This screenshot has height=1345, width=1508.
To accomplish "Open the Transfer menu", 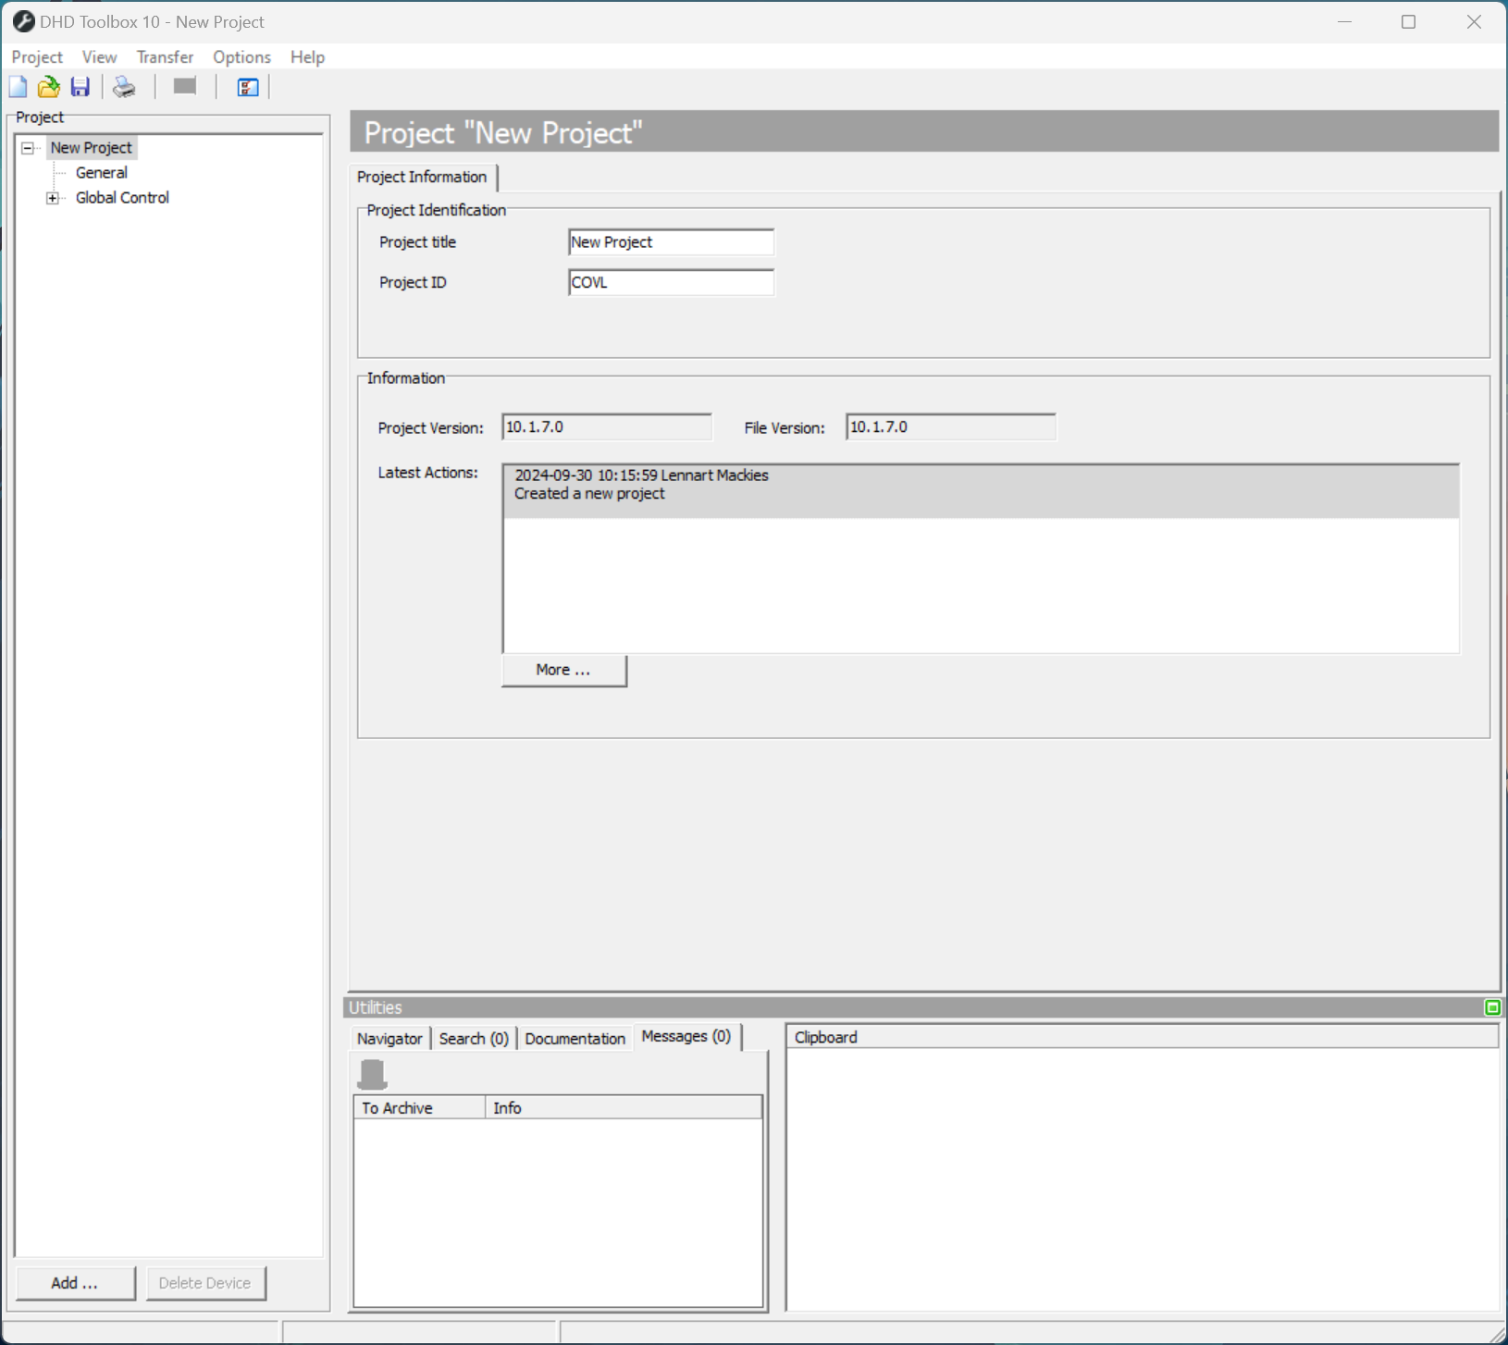I will click(x=164, y=56).
